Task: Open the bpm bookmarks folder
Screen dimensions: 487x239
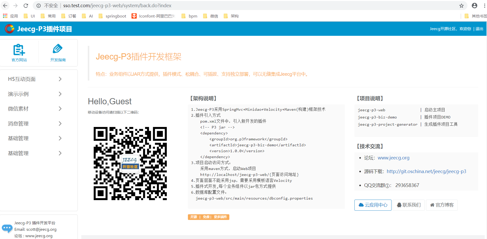Action: [183, 16]
